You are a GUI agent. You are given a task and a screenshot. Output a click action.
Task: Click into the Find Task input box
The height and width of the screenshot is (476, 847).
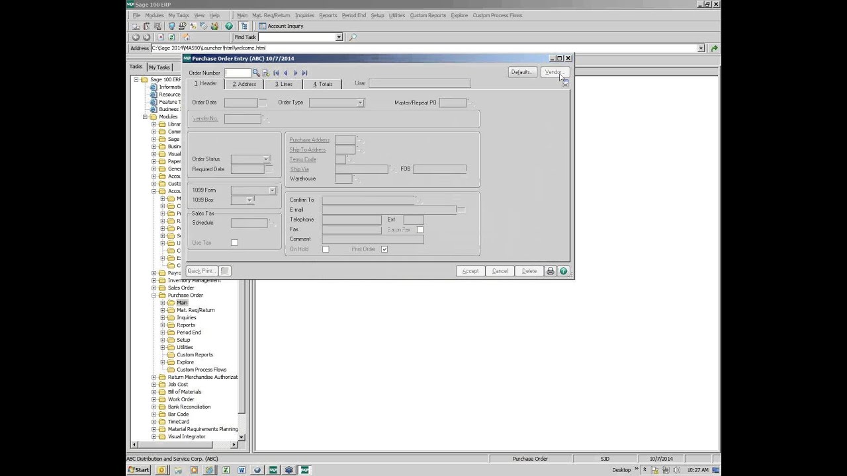click(x=296, y=38)
